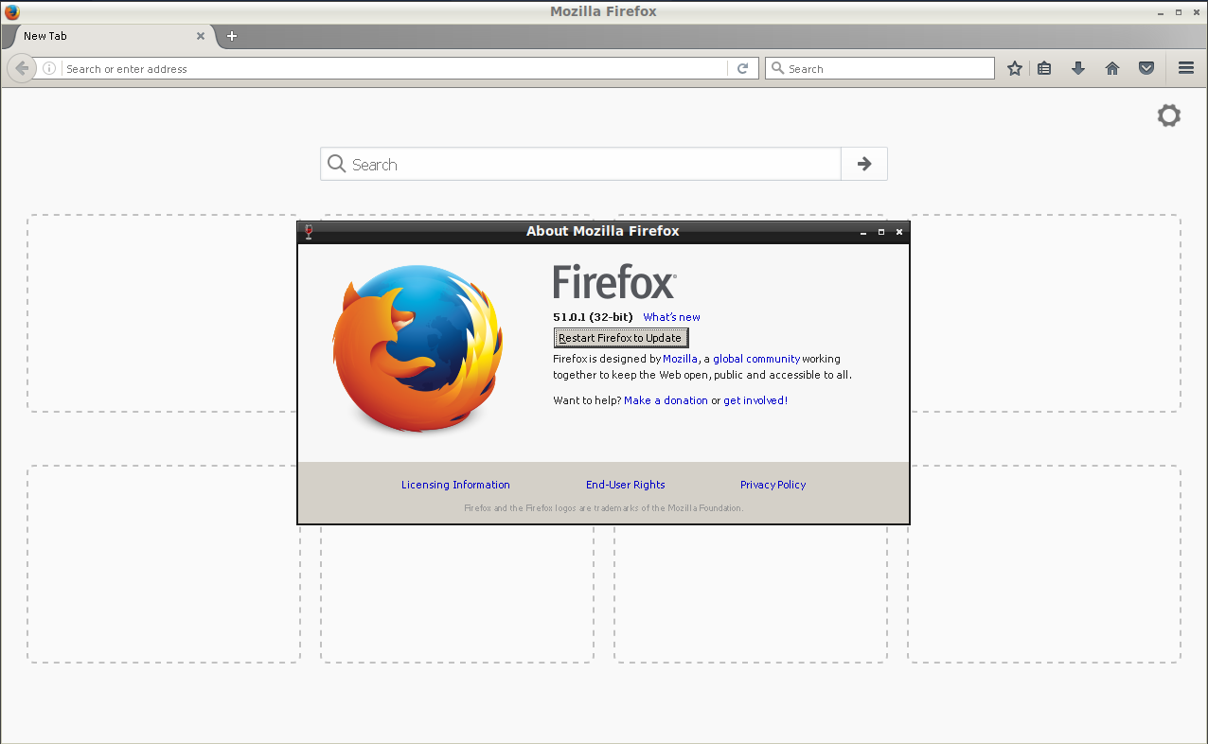Focus the address bar field
1208x744 pixels.
tap(395, 68)
